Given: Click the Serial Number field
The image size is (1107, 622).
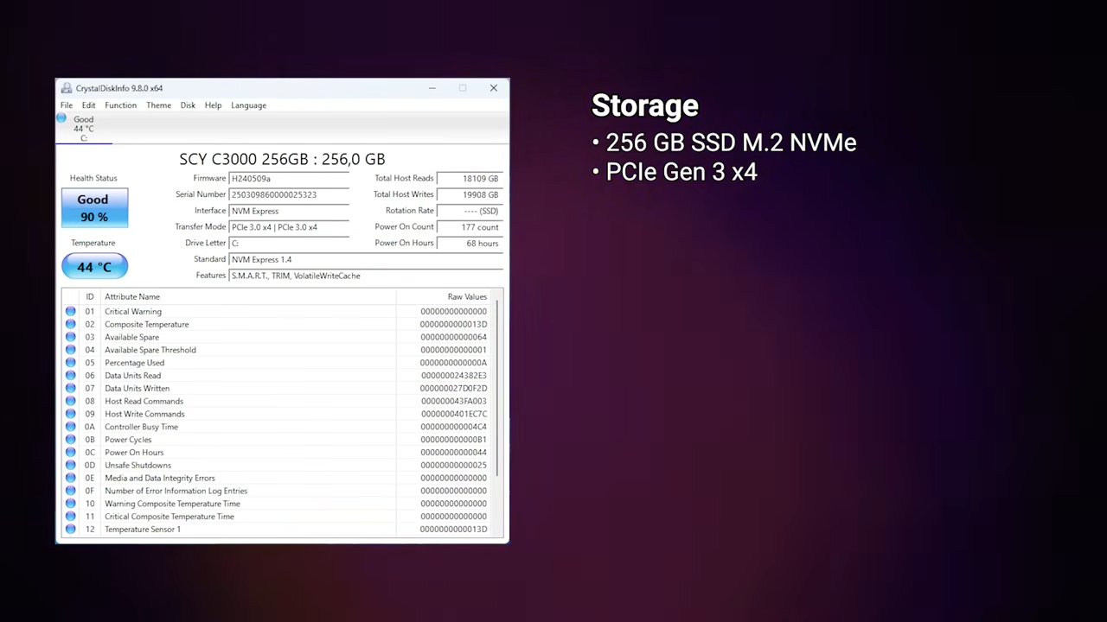Looking at the screenshot, I should coord(289,194).
